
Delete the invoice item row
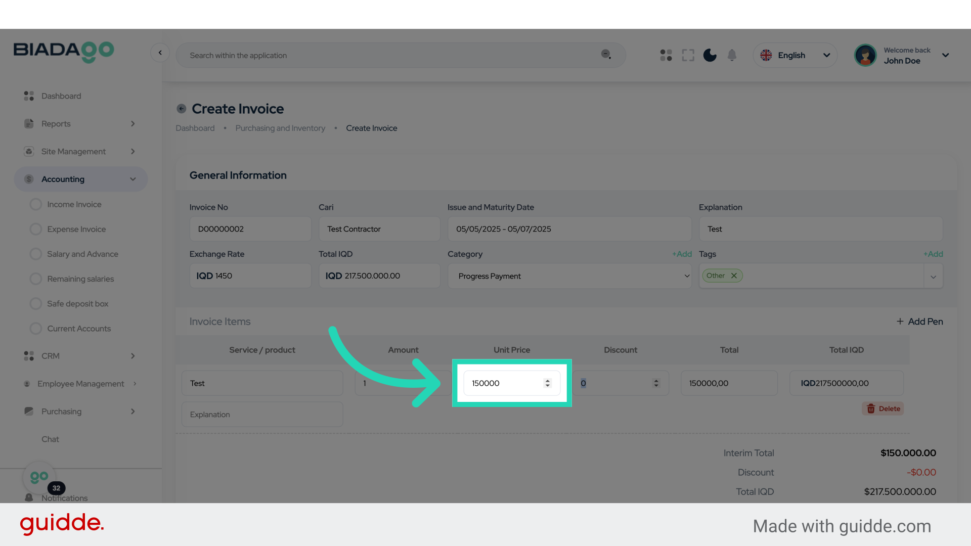click(883, 408)
